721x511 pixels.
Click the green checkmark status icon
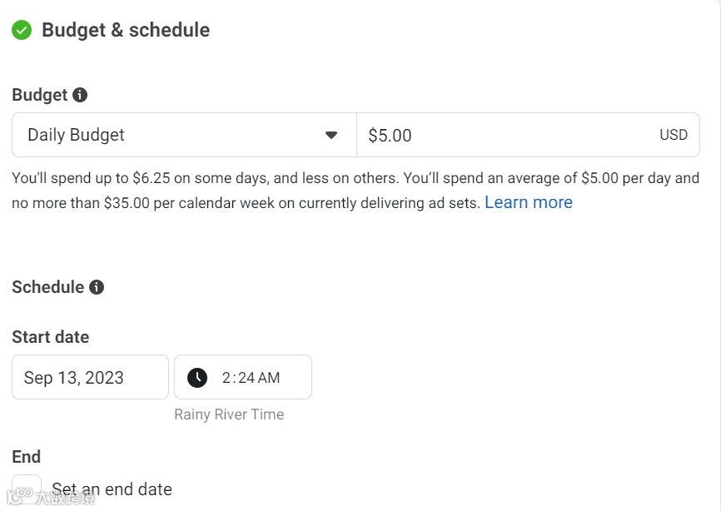pyautogui.click(x=22, y=30)
